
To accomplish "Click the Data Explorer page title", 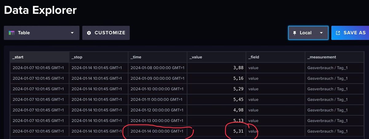I will click(40, 10).
